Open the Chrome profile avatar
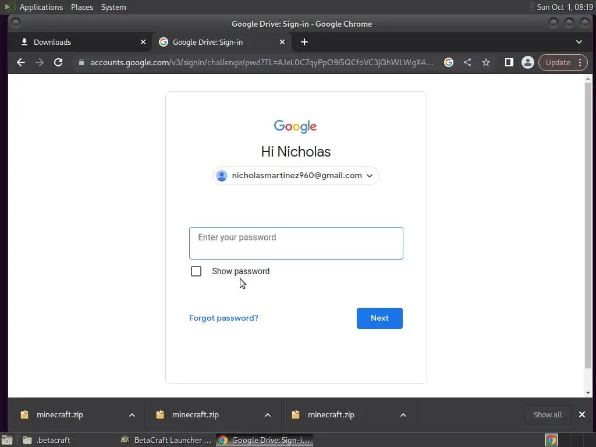 [527, 62]
